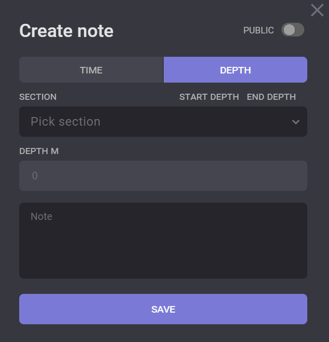Viewport: 329px width, 342px height.
Task: Switch to the TIME tab
Action: [x=91, y=70]
